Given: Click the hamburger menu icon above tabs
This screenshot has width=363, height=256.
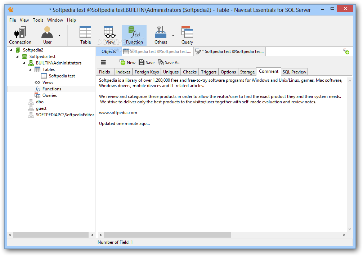Looking at the screenshot, I should click(103, 62).
